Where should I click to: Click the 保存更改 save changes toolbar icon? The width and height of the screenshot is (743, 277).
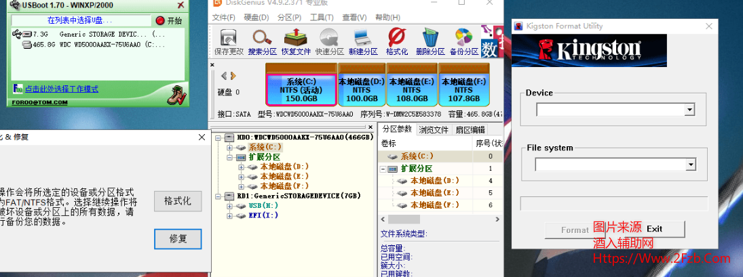tap(229, 41)
